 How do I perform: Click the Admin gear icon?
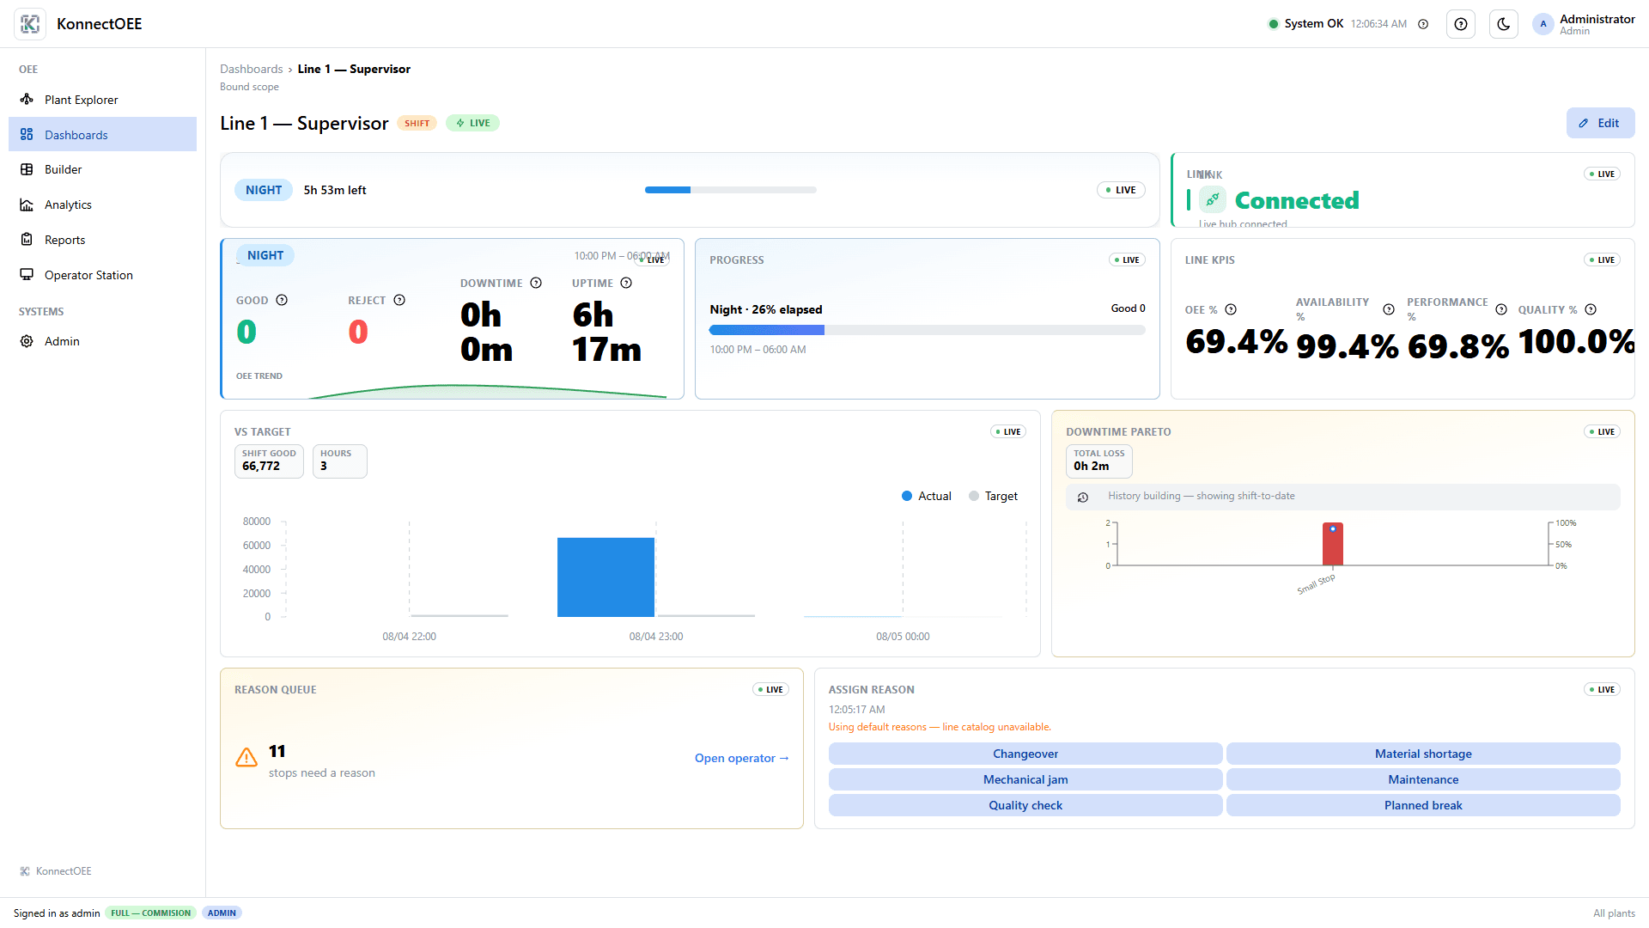tap(27, 341)
